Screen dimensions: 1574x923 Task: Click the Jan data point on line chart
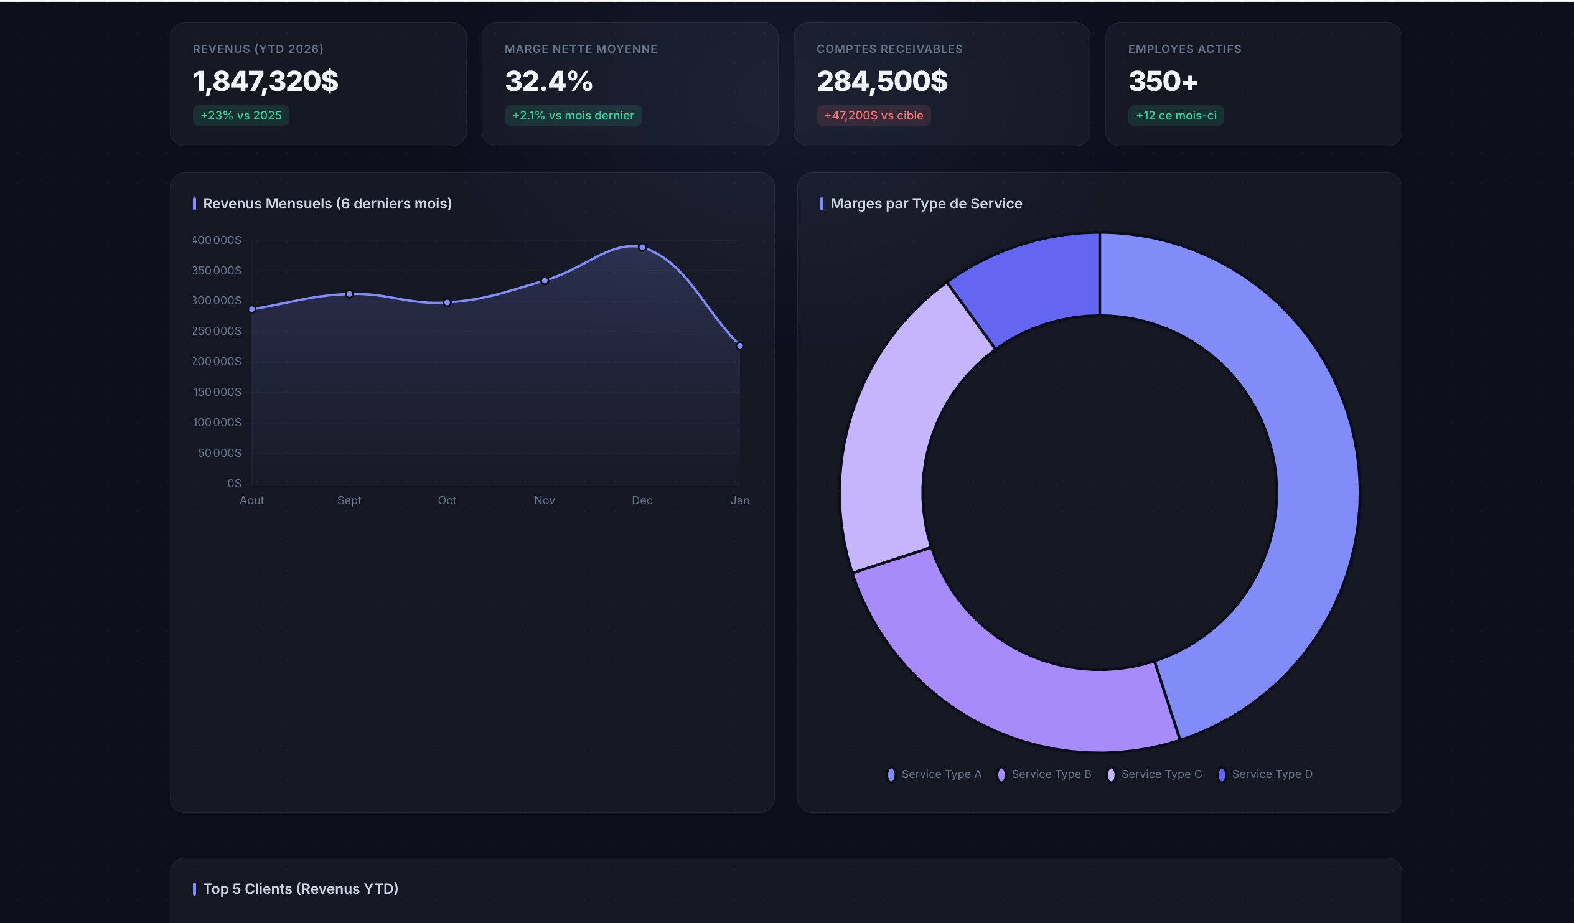(739, 345)
